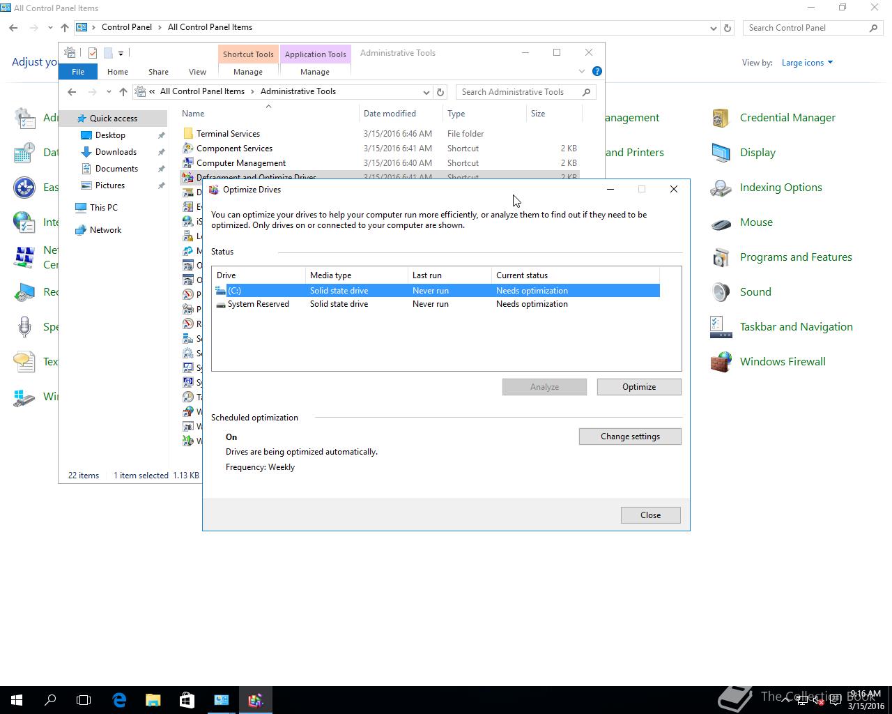Image resolution: width=892 pixels, height=714 pixels.
Task: Open Windows Firewall icon
Action: tap(721, 362)
